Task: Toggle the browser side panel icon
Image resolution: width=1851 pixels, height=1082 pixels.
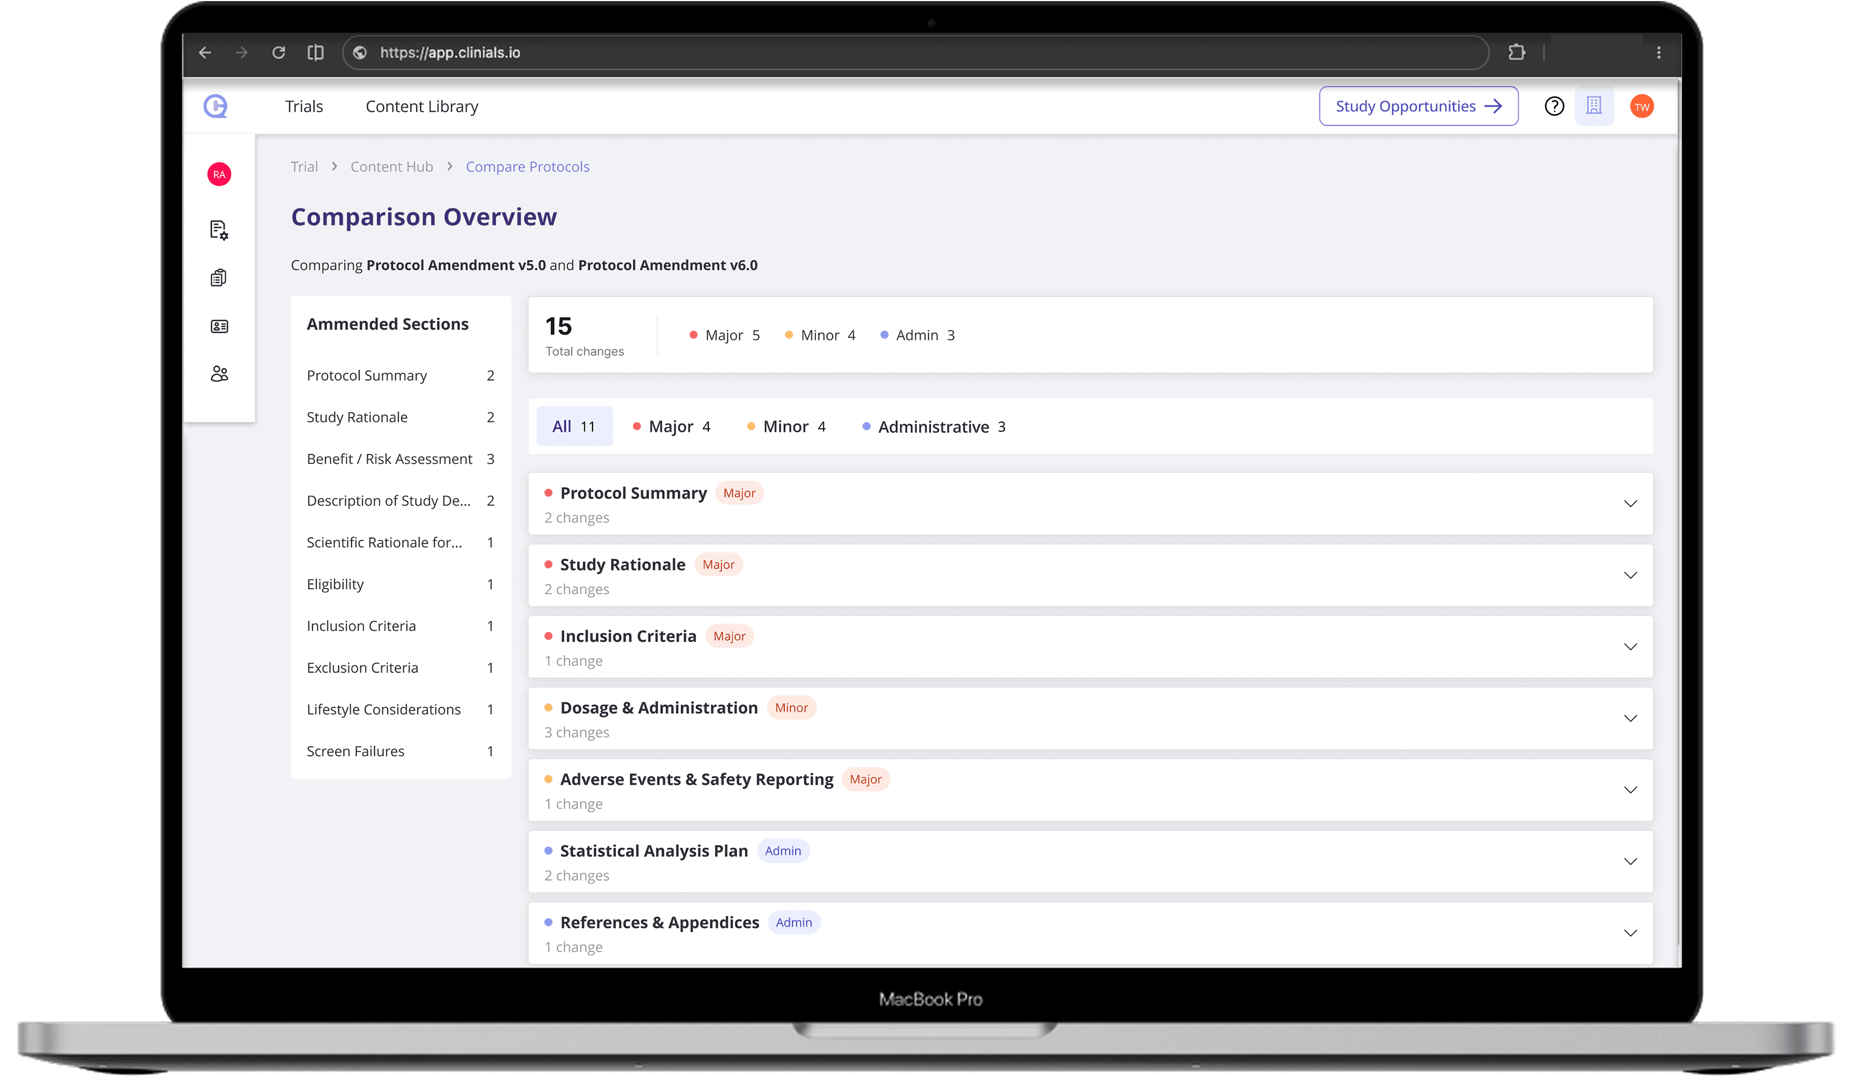Action: 315,53
